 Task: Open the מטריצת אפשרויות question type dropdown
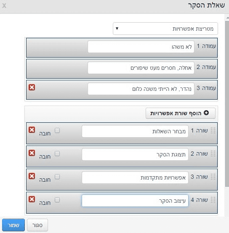pos(165,29)
